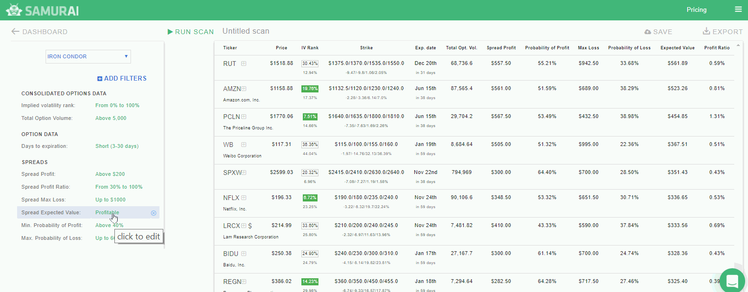Save the scan

pos(658,32)
